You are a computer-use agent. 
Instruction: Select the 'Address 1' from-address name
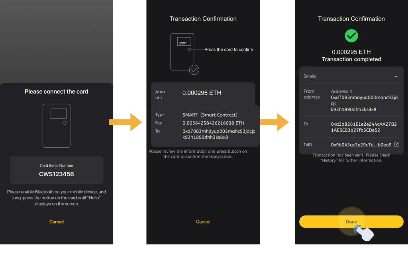pyautogui.click(x=341, y=91)
